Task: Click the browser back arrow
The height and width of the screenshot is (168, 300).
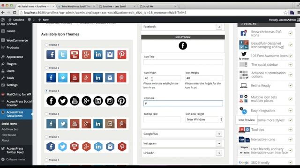Action: [x=3, y=13]
